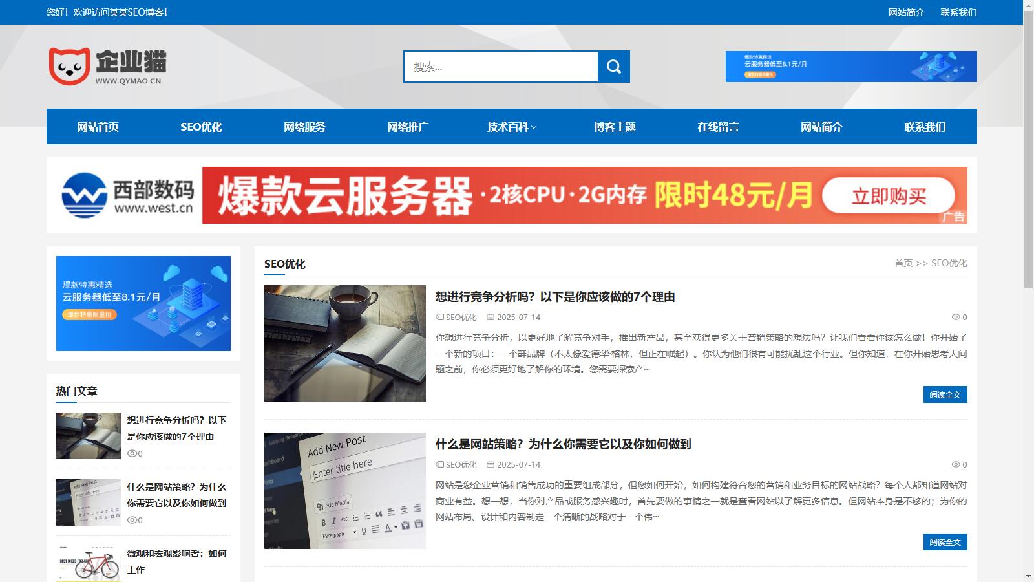Click SEO优化 category tag under 网站策略 article

click(x=461, y=465)
